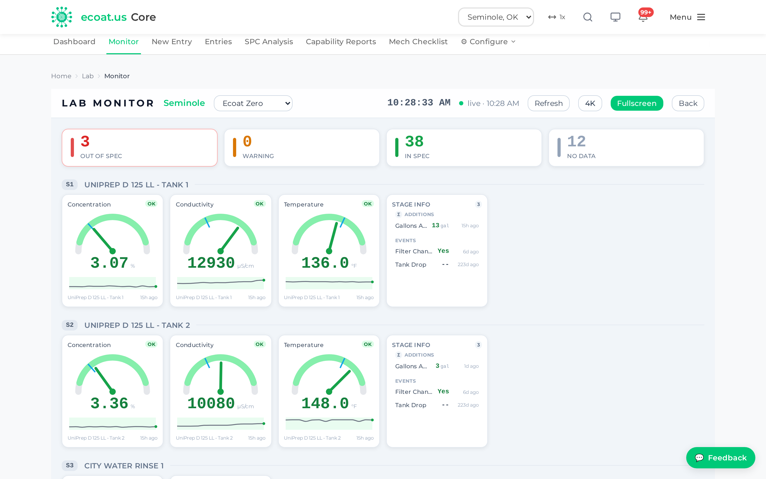Expand the Configure menu
This screenshot has height=479, width=766.
[x=488, y=42]
